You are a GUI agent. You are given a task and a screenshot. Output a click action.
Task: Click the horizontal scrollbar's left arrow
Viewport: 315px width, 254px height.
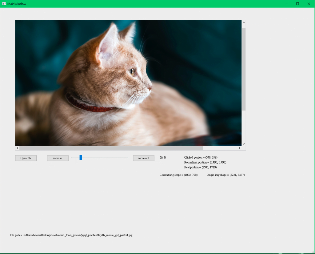point(17,148)
